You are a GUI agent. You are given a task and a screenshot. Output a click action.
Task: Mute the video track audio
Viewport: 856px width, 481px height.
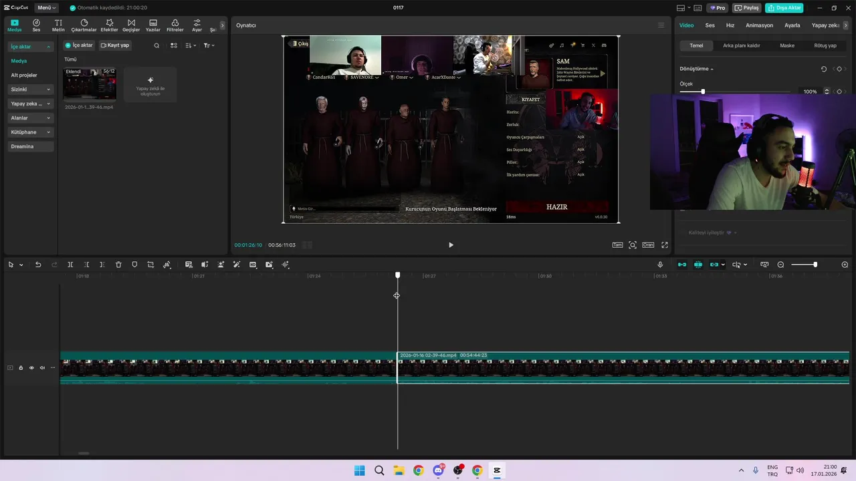pos(42,367)
